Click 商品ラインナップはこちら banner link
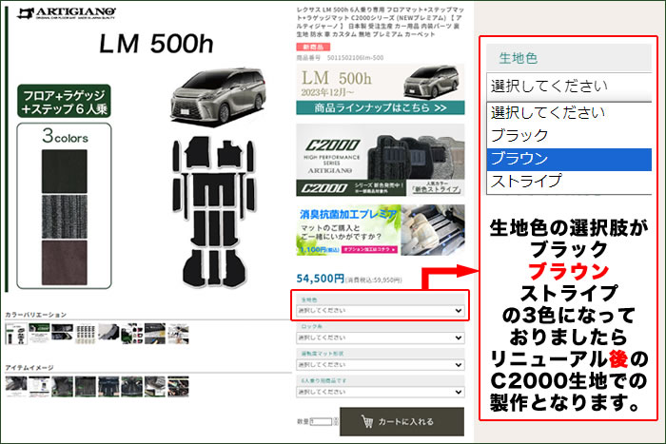 [x=381, y=107]
